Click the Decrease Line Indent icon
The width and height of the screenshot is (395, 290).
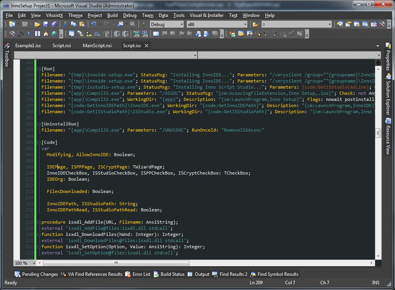(117, 34)
